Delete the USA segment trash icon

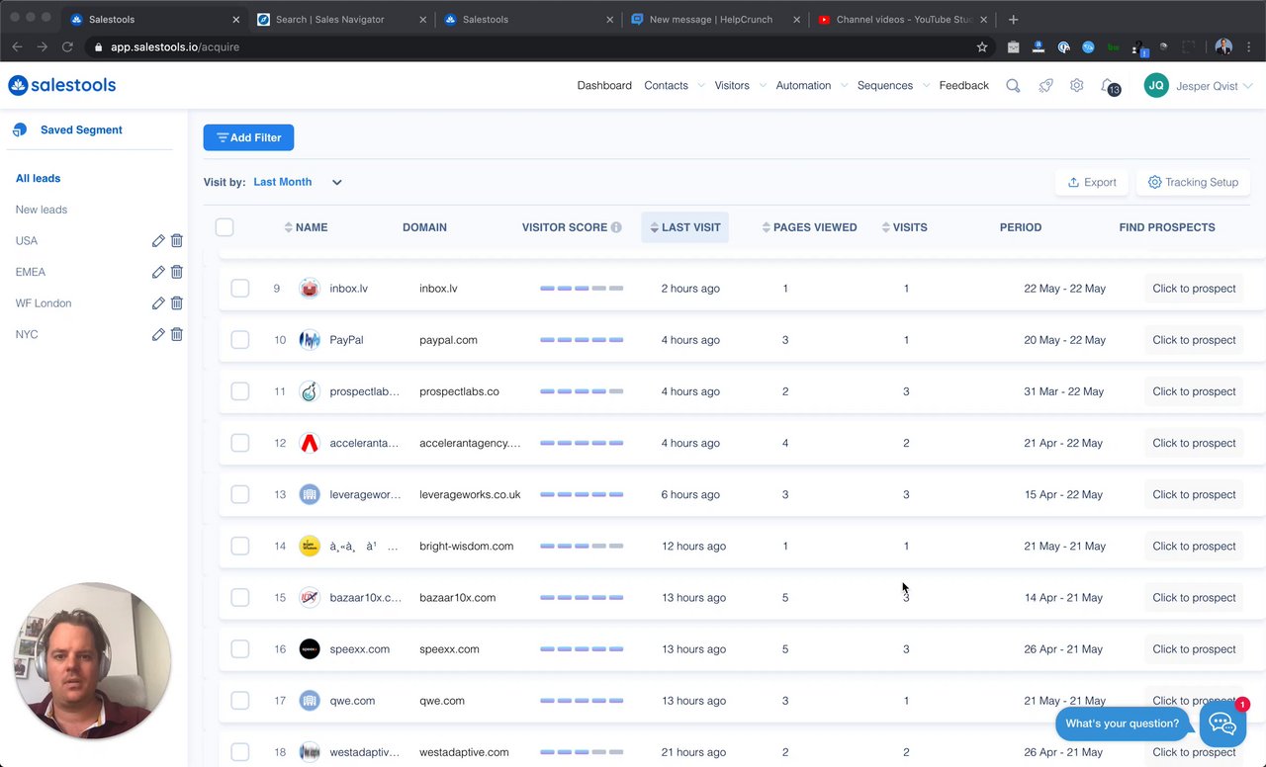[177, 241]
